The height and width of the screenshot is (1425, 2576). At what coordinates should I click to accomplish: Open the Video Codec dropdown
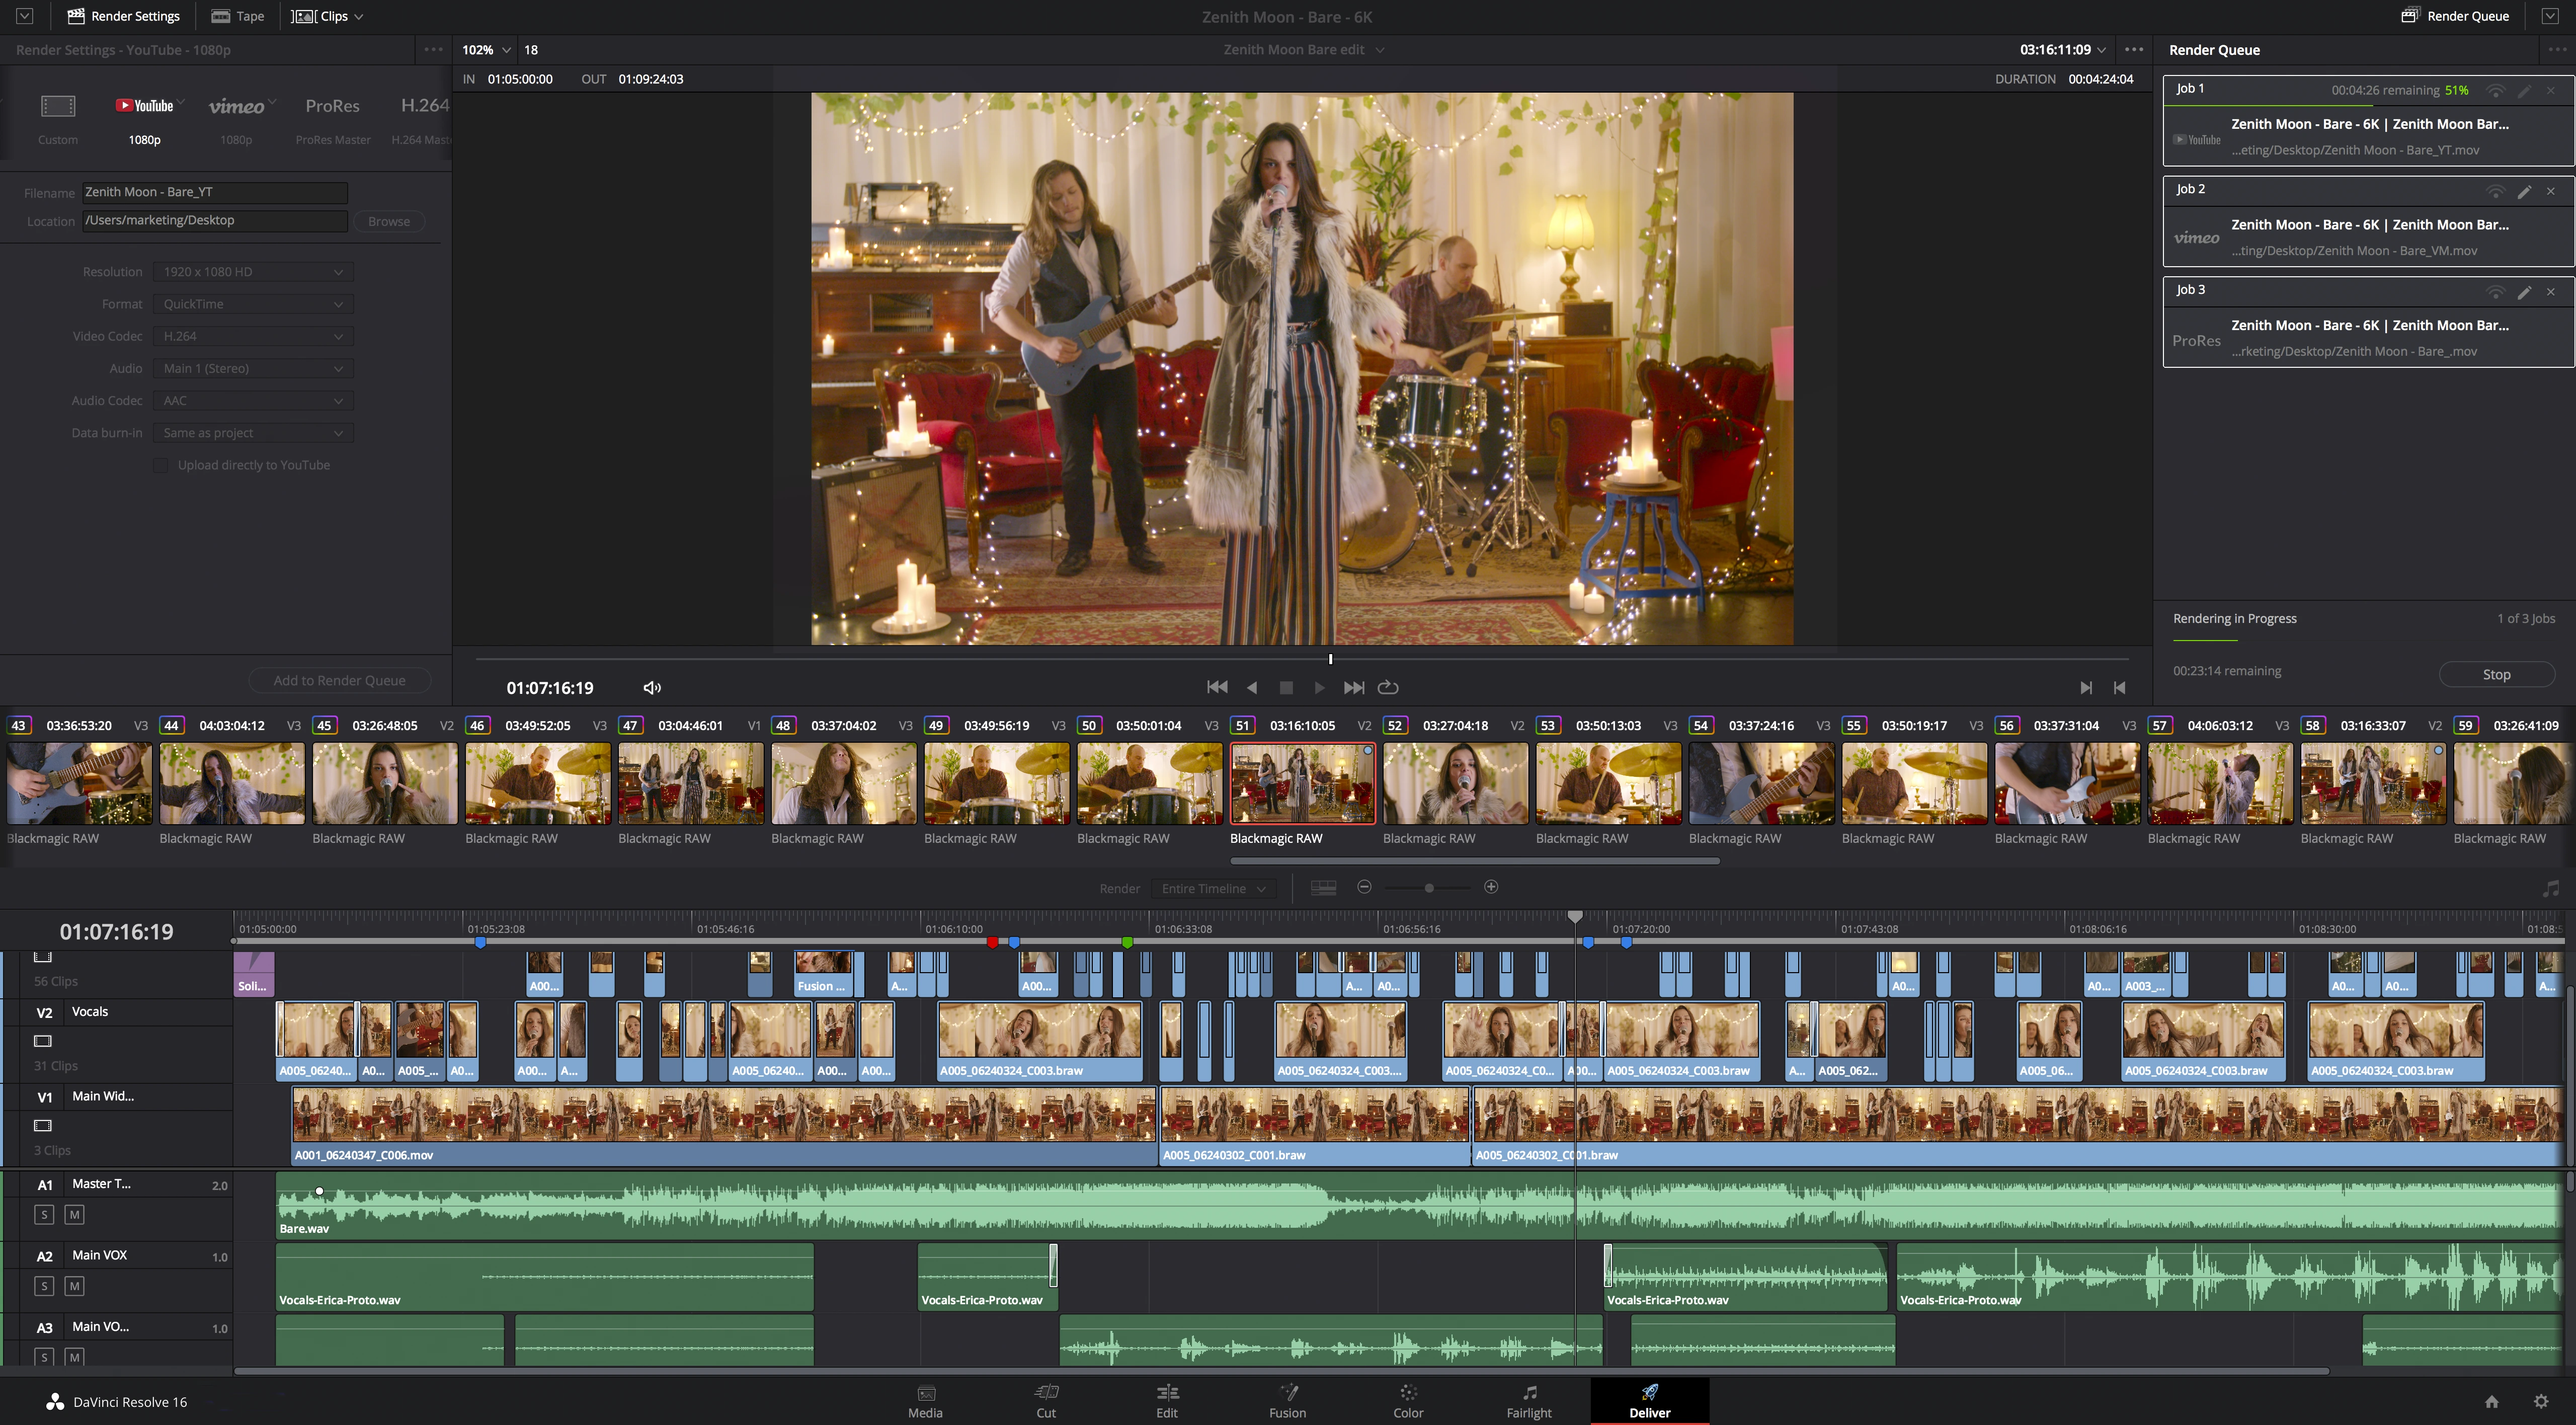(253, 336)
